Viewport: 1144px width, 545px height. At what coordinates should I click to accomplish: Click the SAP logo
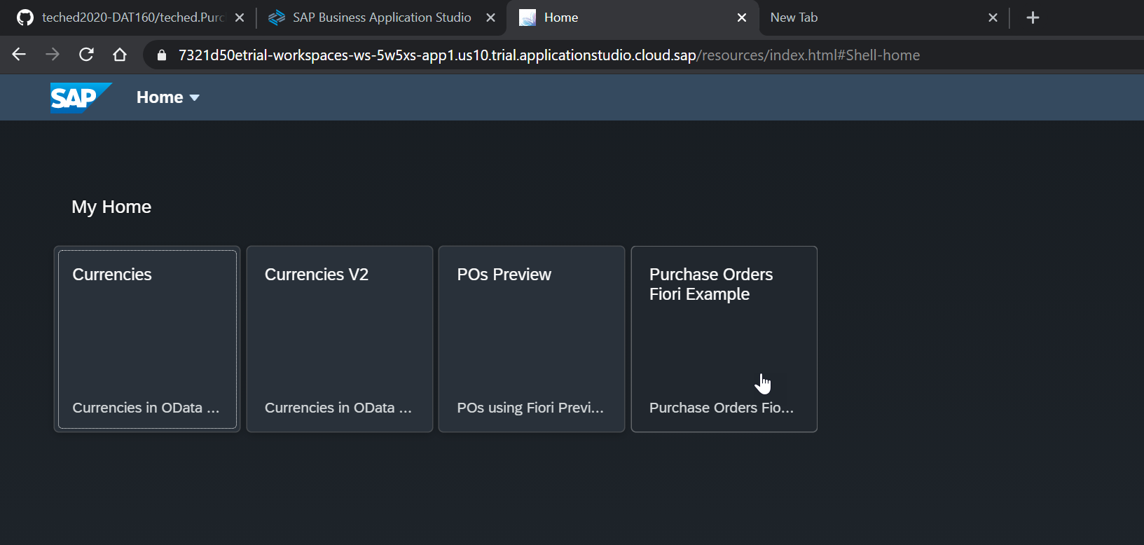point(81,97)
